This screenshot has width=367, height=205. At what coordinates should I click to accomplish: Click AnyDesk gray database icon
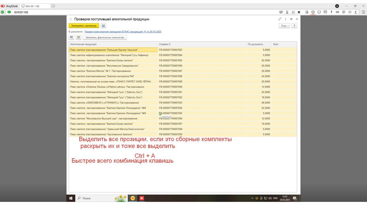[x=293, y=12]
